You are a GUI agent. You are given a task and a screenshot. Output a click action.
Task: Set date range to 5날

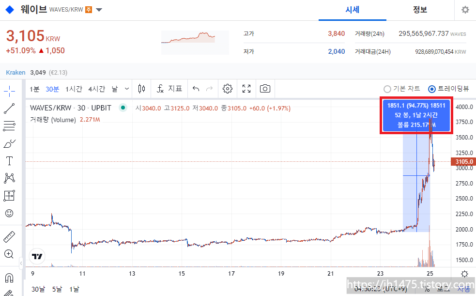pyautogui.click(x=57, y=289)
